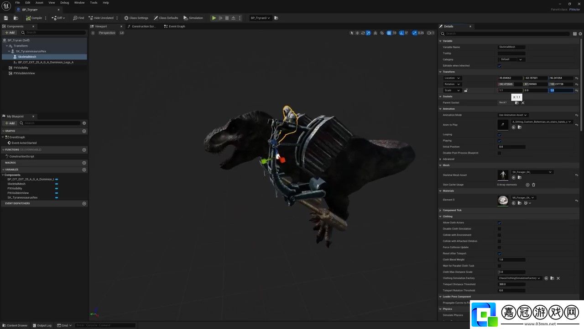Enable the Disable Cloth Simulation checkbox
The height and width of the screenshot is (329, 584).
(x=499, y=229)
